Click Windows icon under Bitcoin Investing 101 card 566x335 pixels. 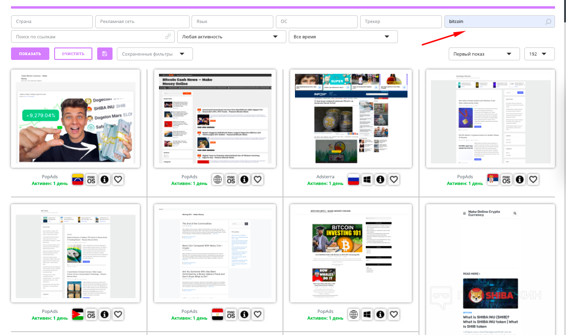pos(367,314)
